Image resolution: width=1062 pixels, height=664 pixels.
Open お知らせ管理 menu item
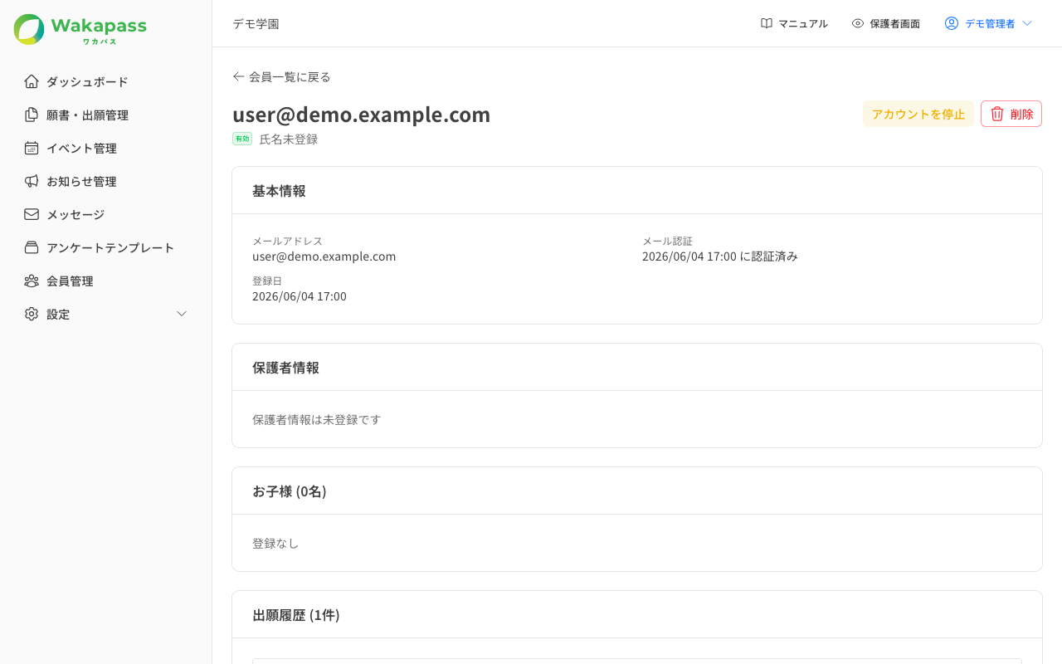[81, 181]
